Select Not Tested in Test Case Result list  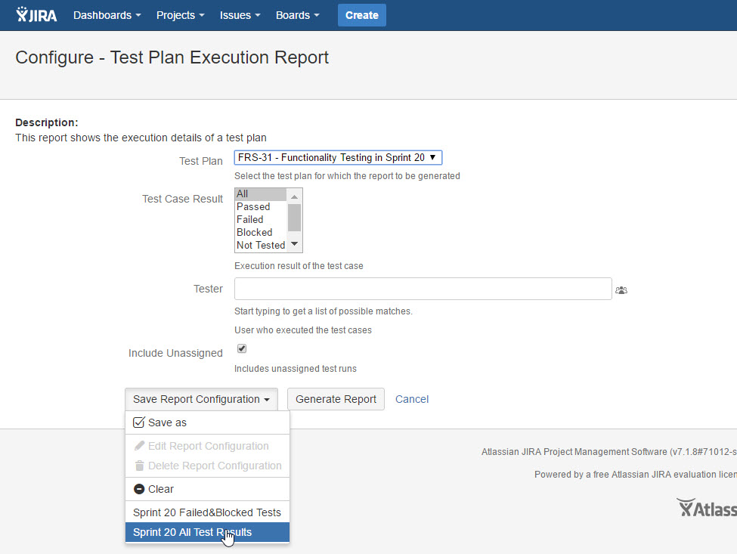click(x=261, y=245)
